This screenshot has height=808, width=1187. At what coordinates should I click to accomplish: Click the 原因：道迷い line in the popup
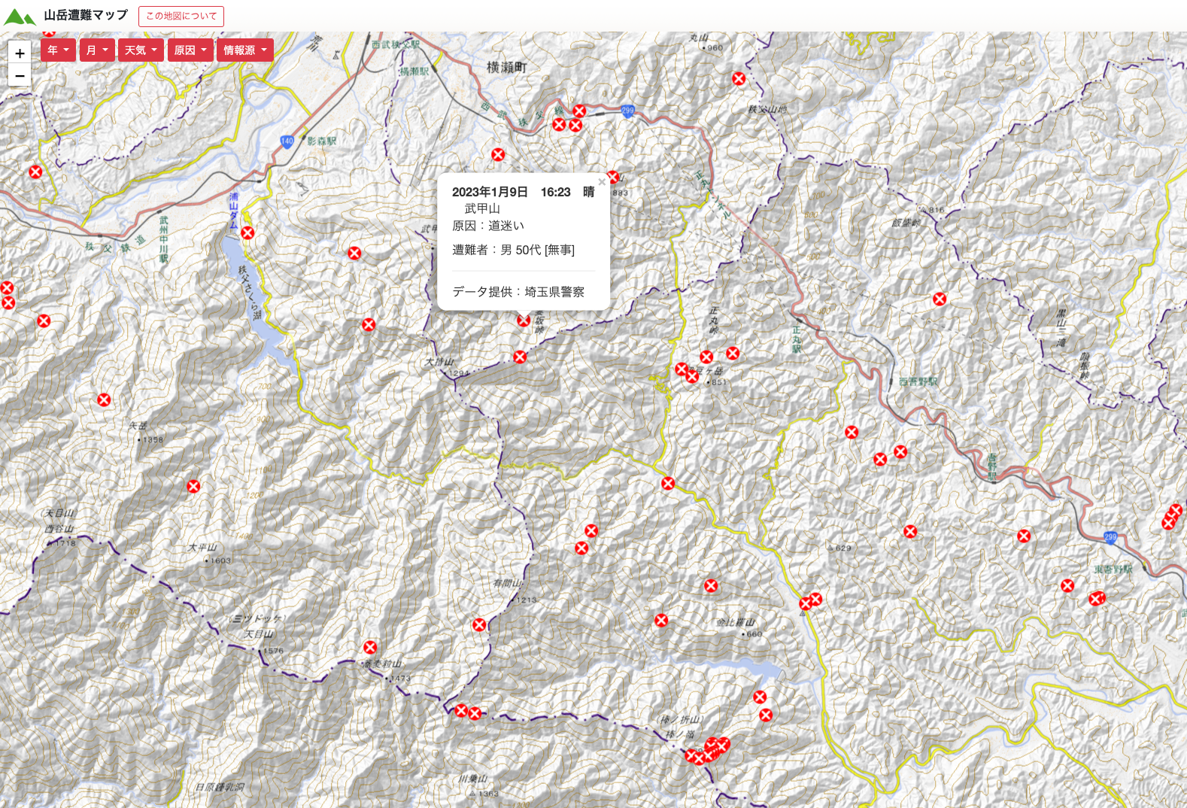click(488, 226)
